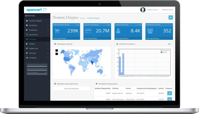View order 239967 using the eye button

169,93
